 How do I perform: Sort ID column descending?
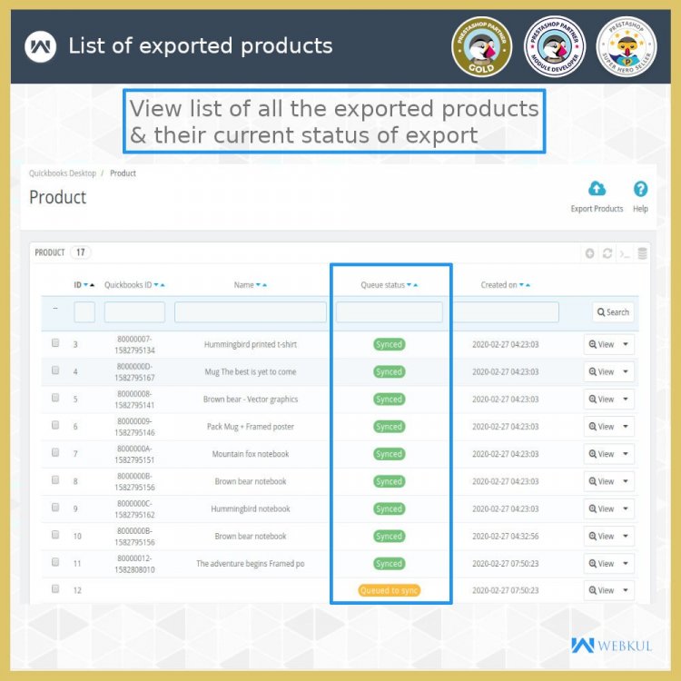[85, 285]
